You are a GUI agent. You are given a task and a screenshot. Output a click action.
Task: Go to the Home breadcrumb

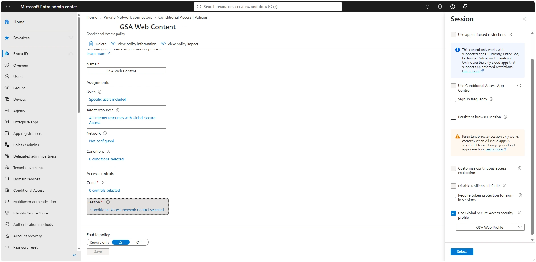point(92,17)
